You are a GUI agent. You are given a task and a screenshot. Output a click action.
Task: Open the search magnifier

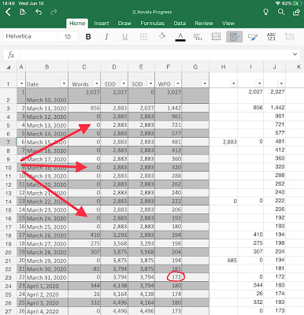click(281, 12)
